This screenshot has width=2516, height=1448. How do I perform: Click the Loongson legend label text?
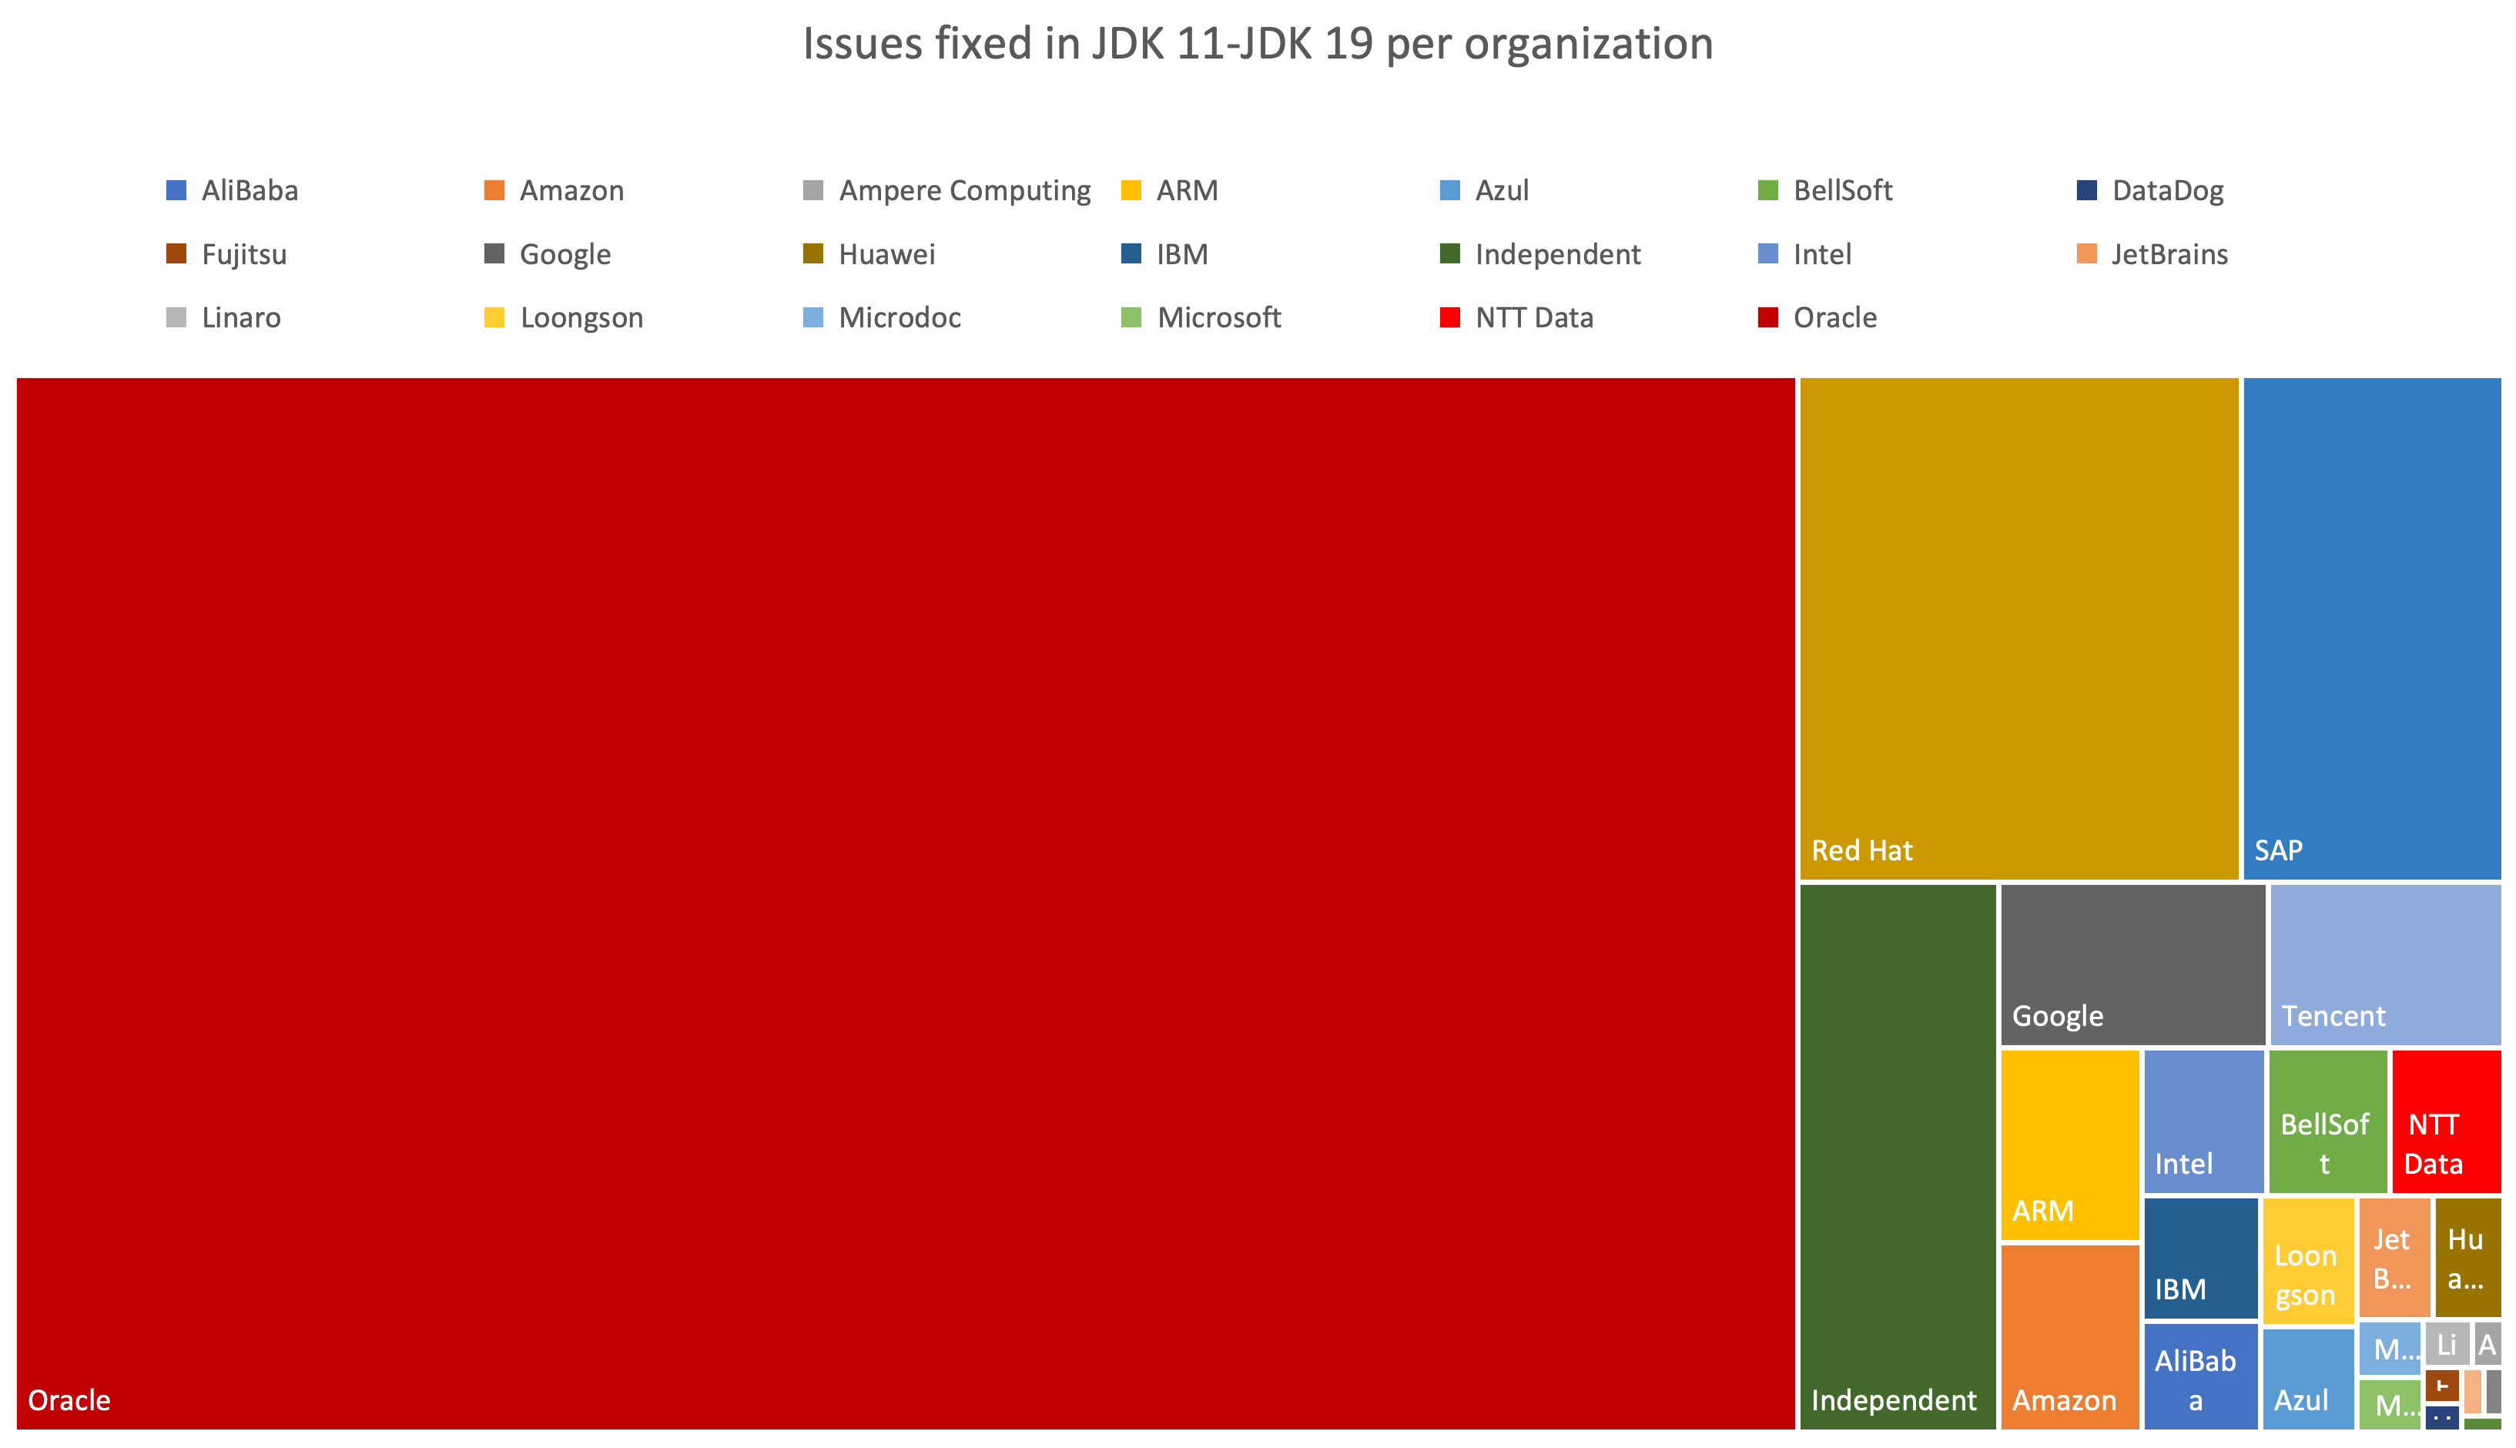coord(581,318)
